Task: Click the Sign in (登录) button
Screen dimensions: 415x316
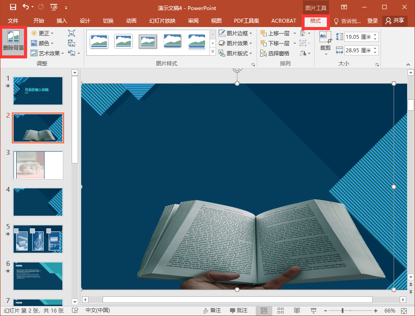Action: click(x=372, y=21)
